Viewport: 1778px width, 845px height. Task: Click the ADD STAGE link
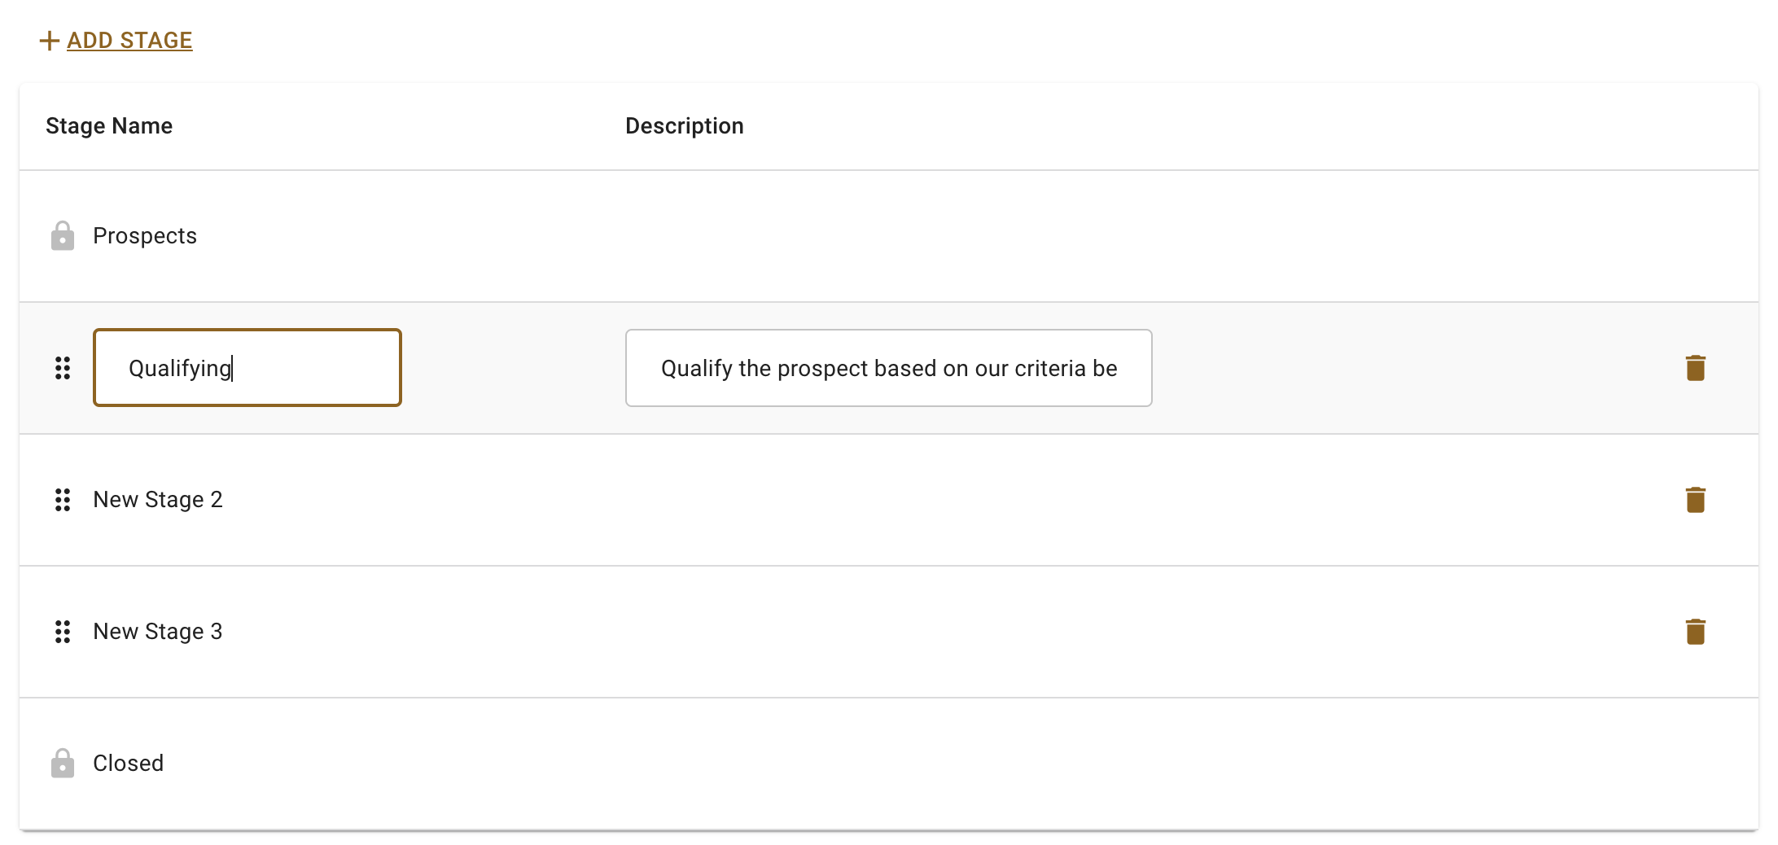click(x=129, y=41)
